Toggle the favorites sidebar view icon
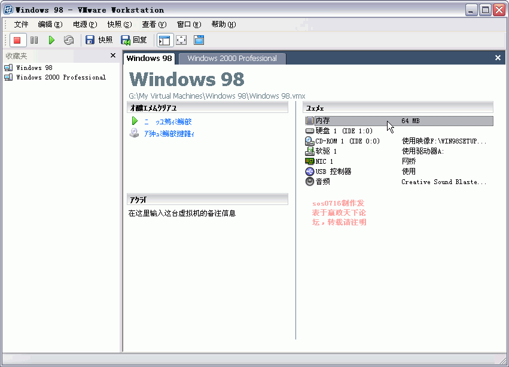The height and width of the screenshot is (367, 509). (164, 40)
